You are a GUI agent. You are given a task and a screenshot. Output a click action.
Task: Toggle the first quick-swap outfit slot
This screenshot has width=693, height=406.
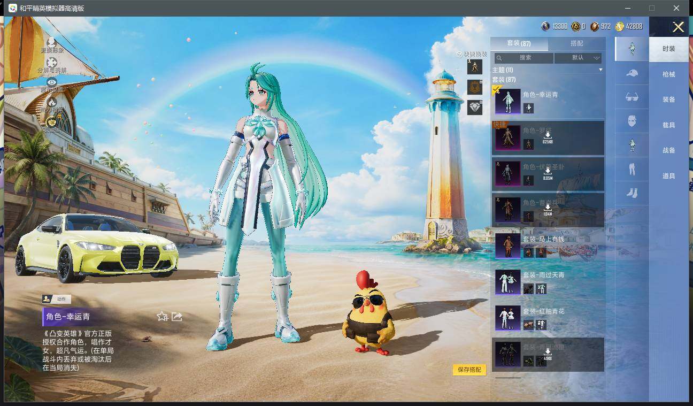pos(474,67)
